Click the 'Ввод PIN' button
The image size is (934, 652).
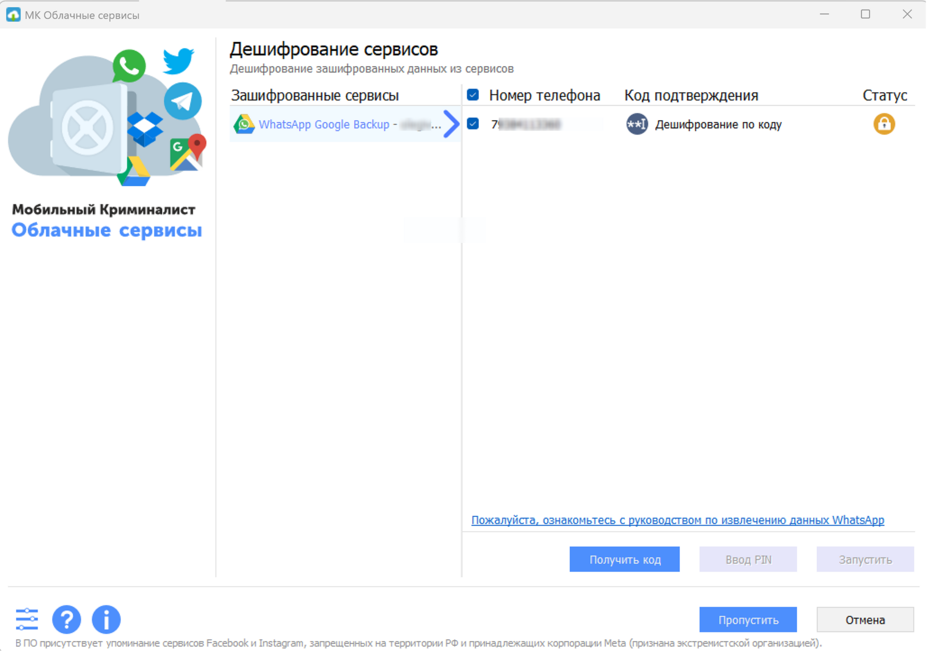click(748, 559)
